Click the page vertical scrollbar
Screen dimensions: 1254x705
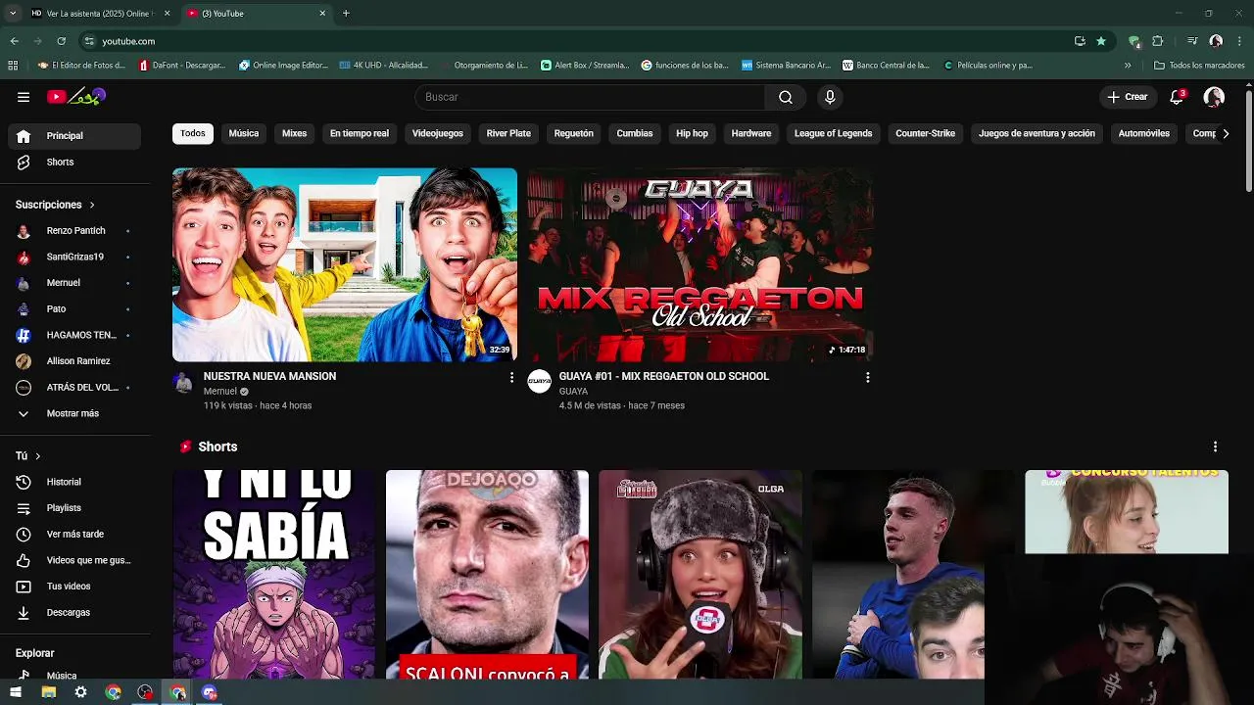(x=1248, y=142)
